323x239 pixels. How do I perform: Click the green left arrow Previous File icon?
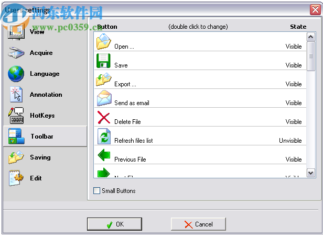(x=104, y=155)
